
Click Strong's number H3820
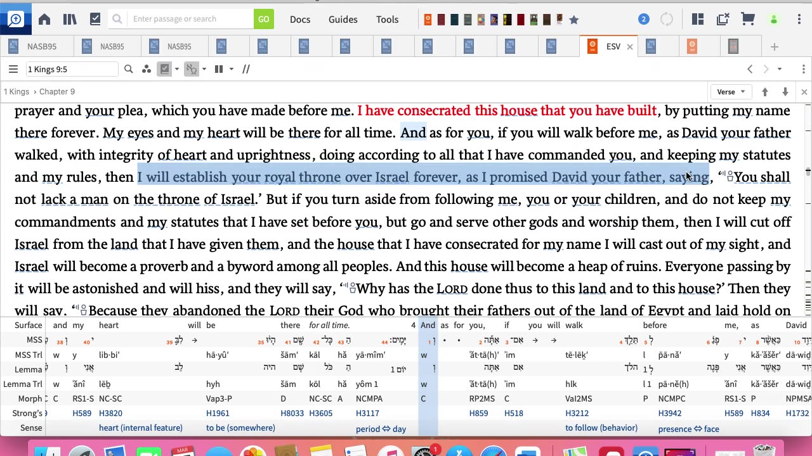click(x=109, y=413)
